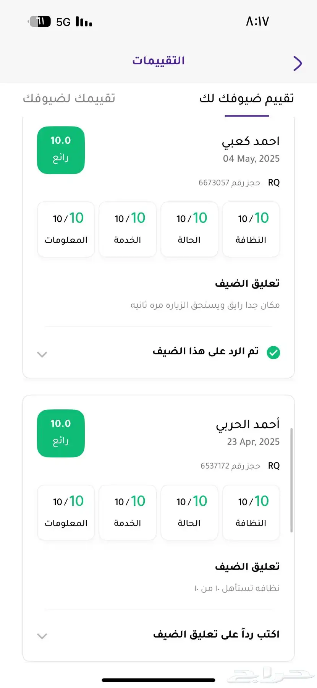Image resolution: width=317 pixels, height=688 pixels.
Task: Tap the purple back arrow icon
Action: tap(298, 63)
